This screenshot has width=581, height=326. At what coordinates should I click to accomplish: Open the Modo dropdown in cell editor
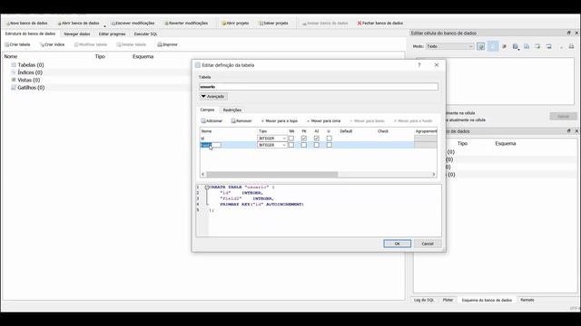click(x=450, y=46)
